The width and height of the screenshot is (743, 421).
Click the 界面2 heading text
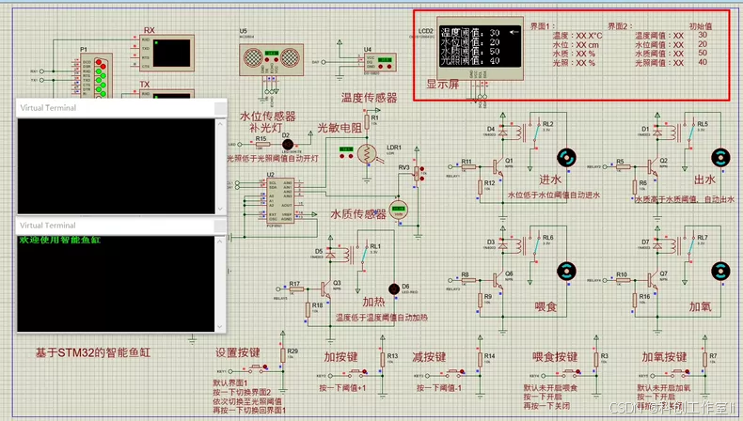point(620,26)
